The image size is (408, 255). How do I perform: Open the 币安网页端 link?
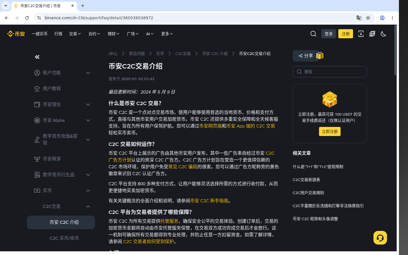[211, 126]
